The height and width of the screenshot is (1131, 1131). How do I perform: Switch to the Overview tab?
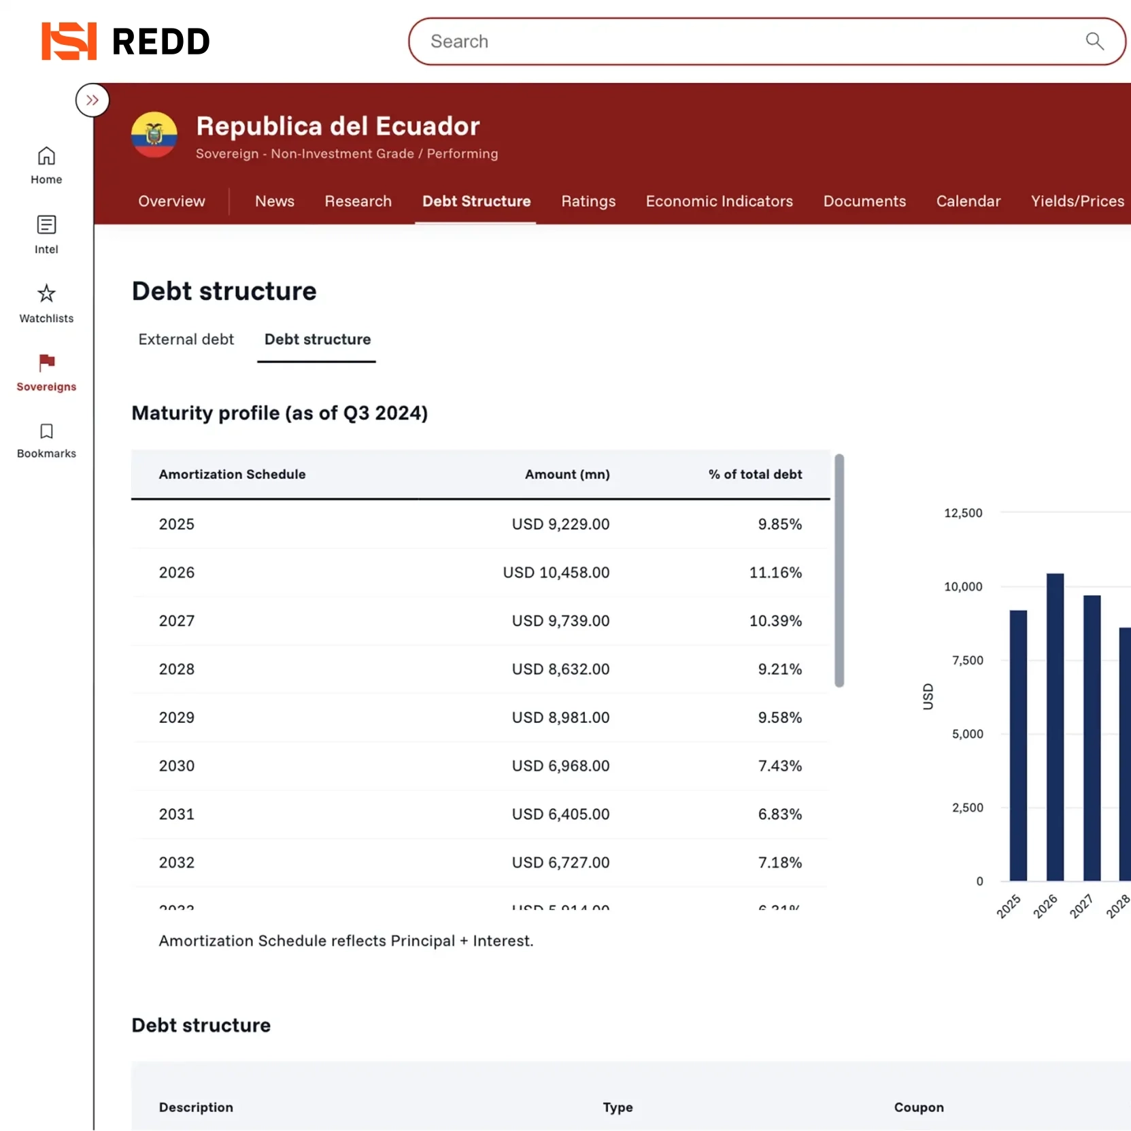pyautogui.click(x=171, y=201)
